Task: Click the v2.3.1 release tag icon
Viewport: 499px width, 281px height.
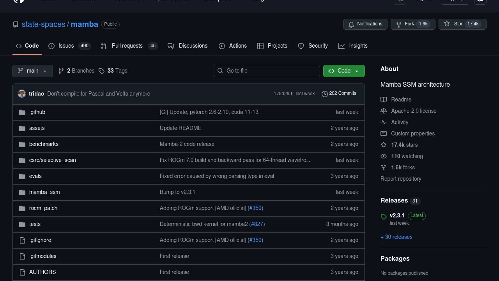Action: (x=384, y=216)
